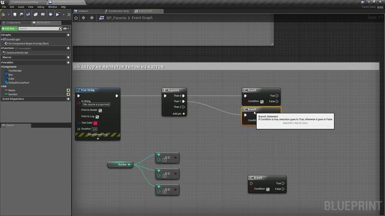Click the Compile toolbar icon
This screenshot has width=385, height=216.
(4, 14)
